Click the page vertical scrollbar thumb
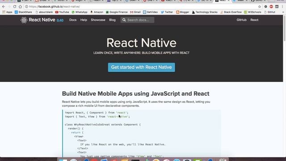The height and width of the screenshot is (161, 286). tap(285, 28)
